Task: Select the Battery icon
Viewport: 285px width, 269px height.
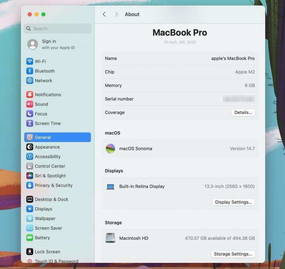Action: (x=30, y=238)
